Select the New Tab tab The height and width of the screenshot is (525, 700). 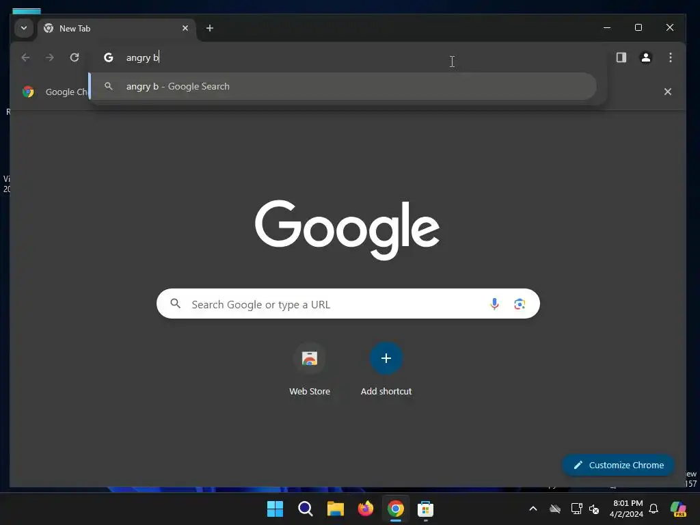tap(117, 29)
